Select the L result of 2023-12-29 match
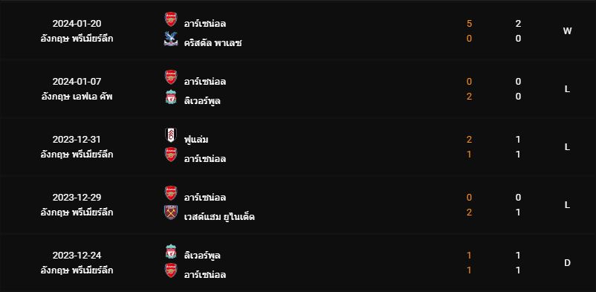 (x=567, y=205)
